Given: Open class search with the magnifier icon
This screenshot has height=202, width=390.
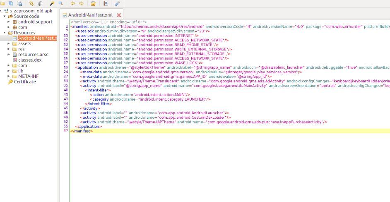Looking at the screenshot, I should (60, 3).
